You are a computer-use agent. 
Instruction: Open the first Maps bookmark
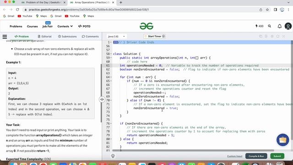[x=41, y=16]
